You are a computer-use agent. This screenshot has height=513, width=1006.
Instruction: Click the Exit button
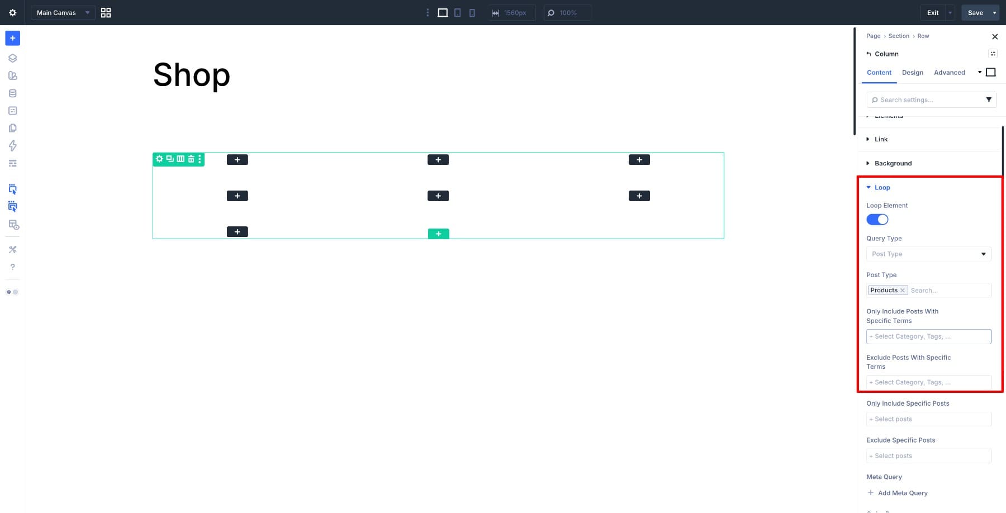point(932,12)
